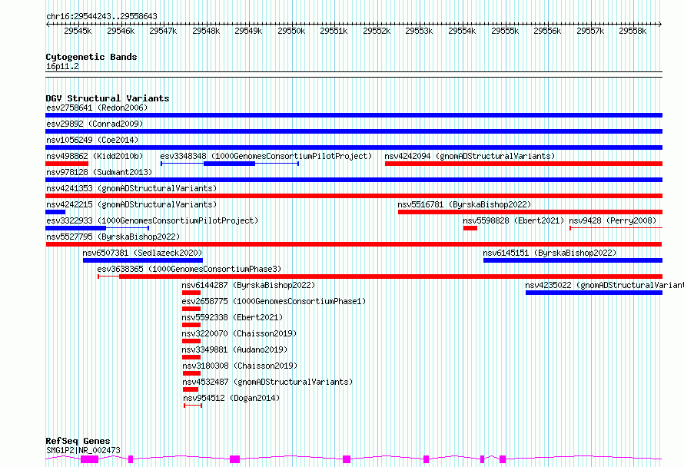Click the nsv5516781 (ByrskaBishop2022) label
The height and width of the screenshot is (467, 684).
(x=464, y=204)
